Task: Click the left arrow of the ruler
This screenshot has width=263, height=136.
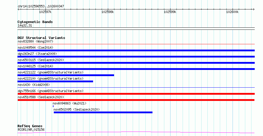Action: tap(18, 9)
